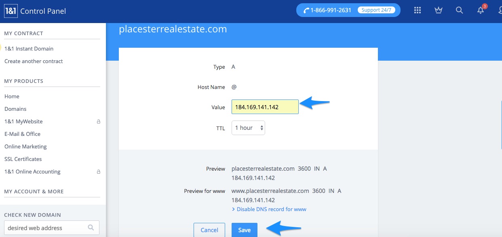Go to Home in sidebar
Image resolution: width=502 pixels, height=237 pixels.
[x=12, y=96]
